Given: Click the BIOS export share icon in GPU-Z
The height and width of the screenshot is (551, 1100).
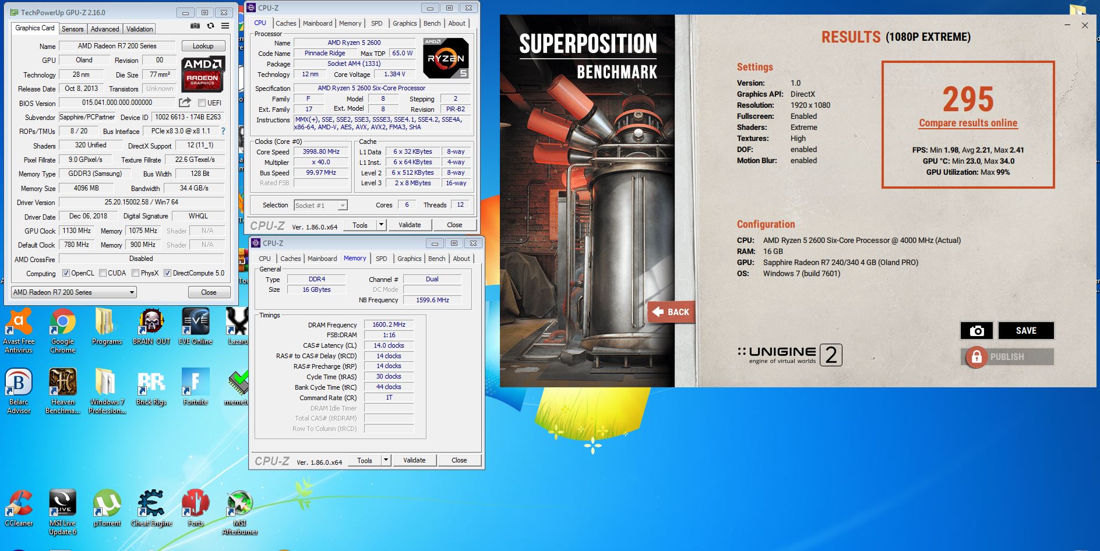Looking at the screenshot, I should [185, 103].
